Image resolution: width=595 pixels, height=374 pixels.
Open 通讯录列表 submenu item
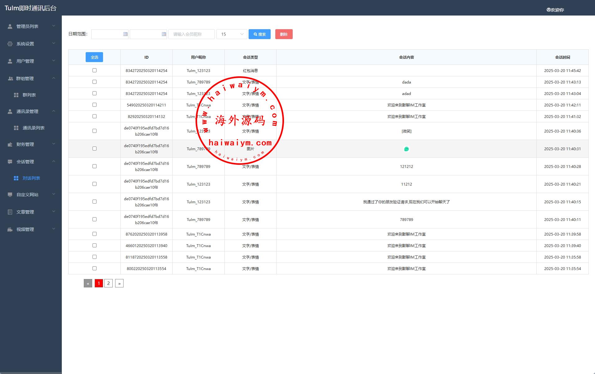33,128
